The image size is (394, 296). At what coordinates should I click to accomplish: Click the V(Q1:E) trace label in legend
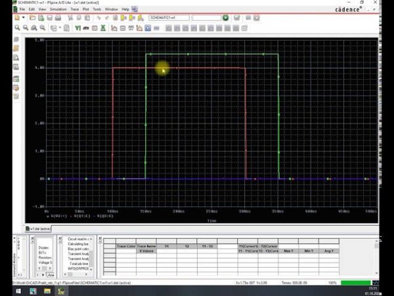point(82,216)
